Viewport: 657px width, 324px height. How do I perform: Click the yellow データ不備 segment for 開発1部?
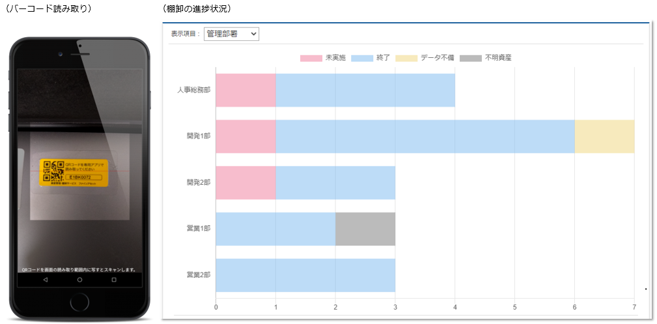coord(604,136)
